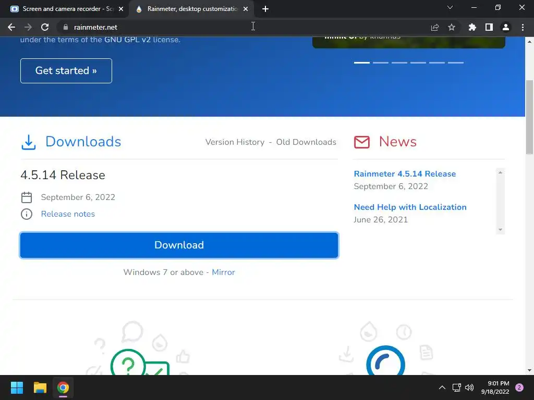Click the share page icon in address bar

coord(435,27)
